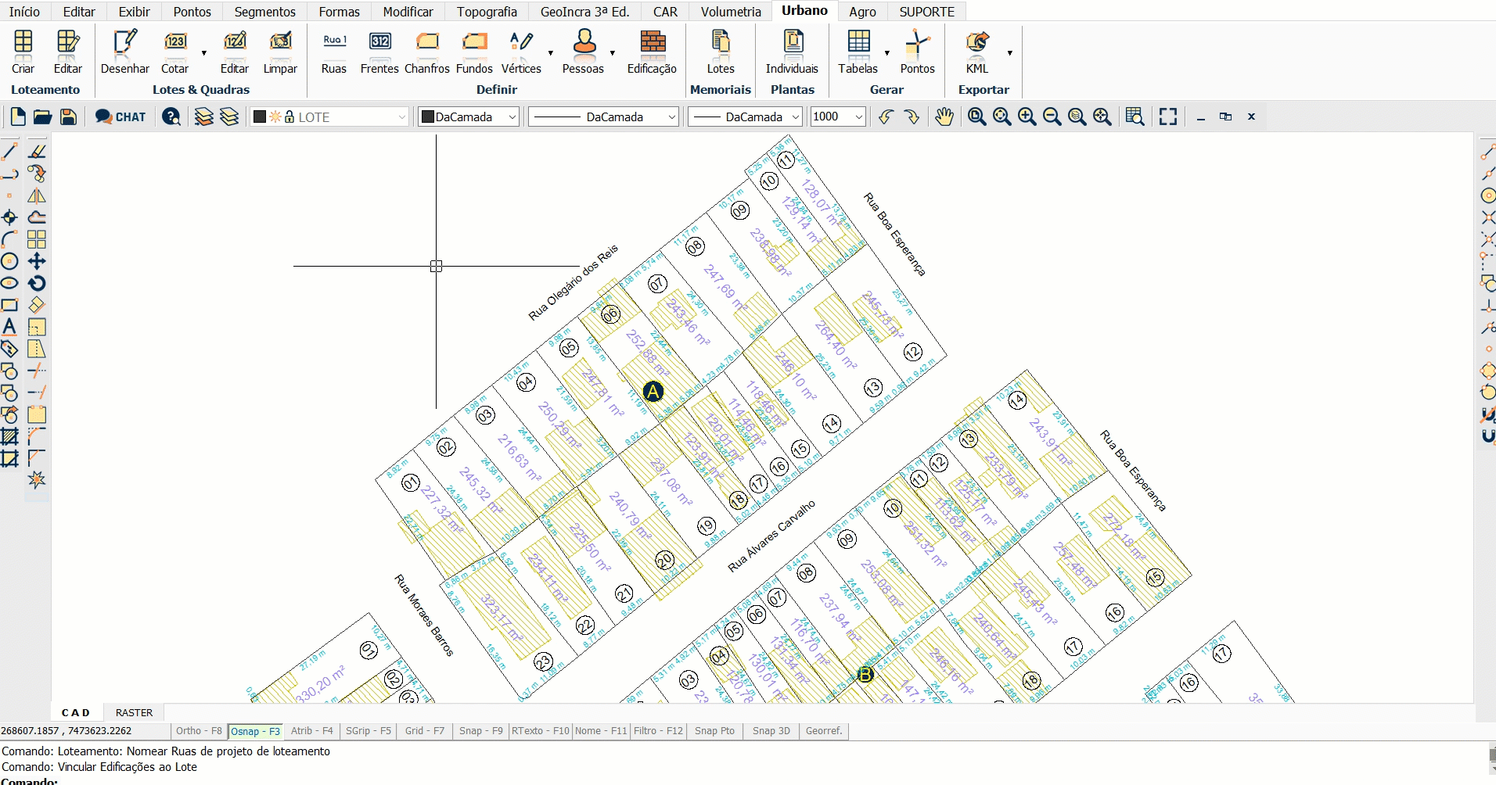1496x785 pixels.
Task: Open the CHAT assistant
Action: pyautogui.click(x=120, y=117)
